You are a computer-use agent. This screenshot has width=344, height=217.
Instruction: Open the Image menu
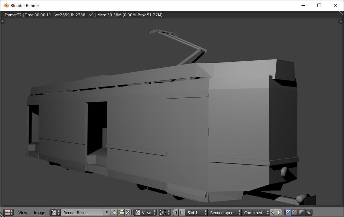point(40,213)
